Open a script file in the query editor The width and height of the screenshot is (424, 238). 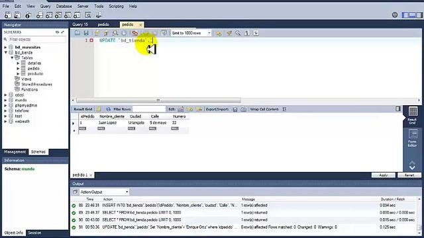78,33
